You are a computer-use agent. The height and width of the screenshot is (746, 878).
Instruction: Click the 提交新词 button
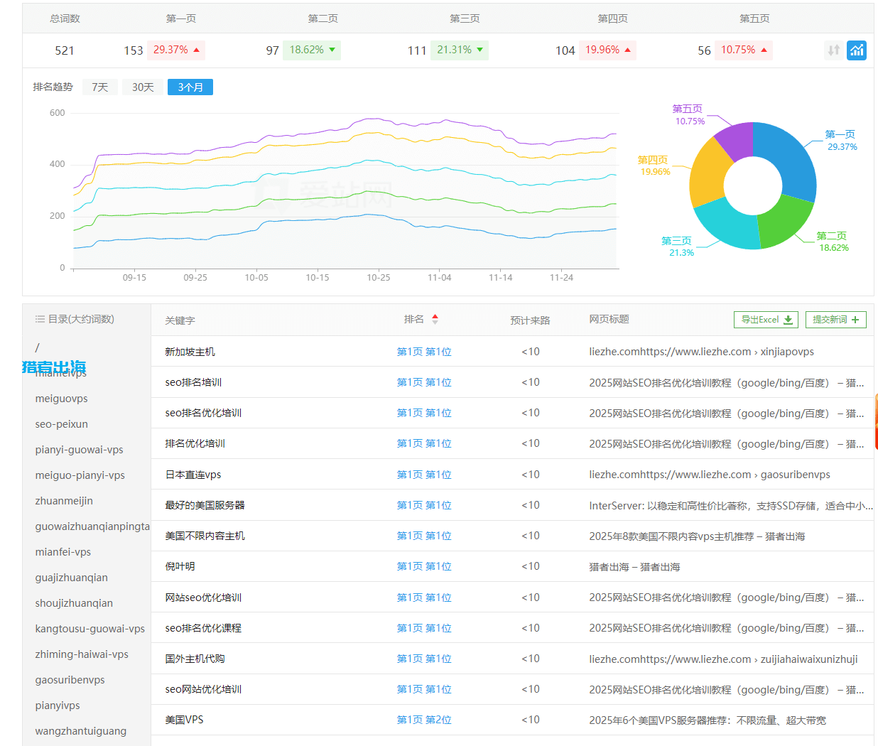click(x=835, y=319)
